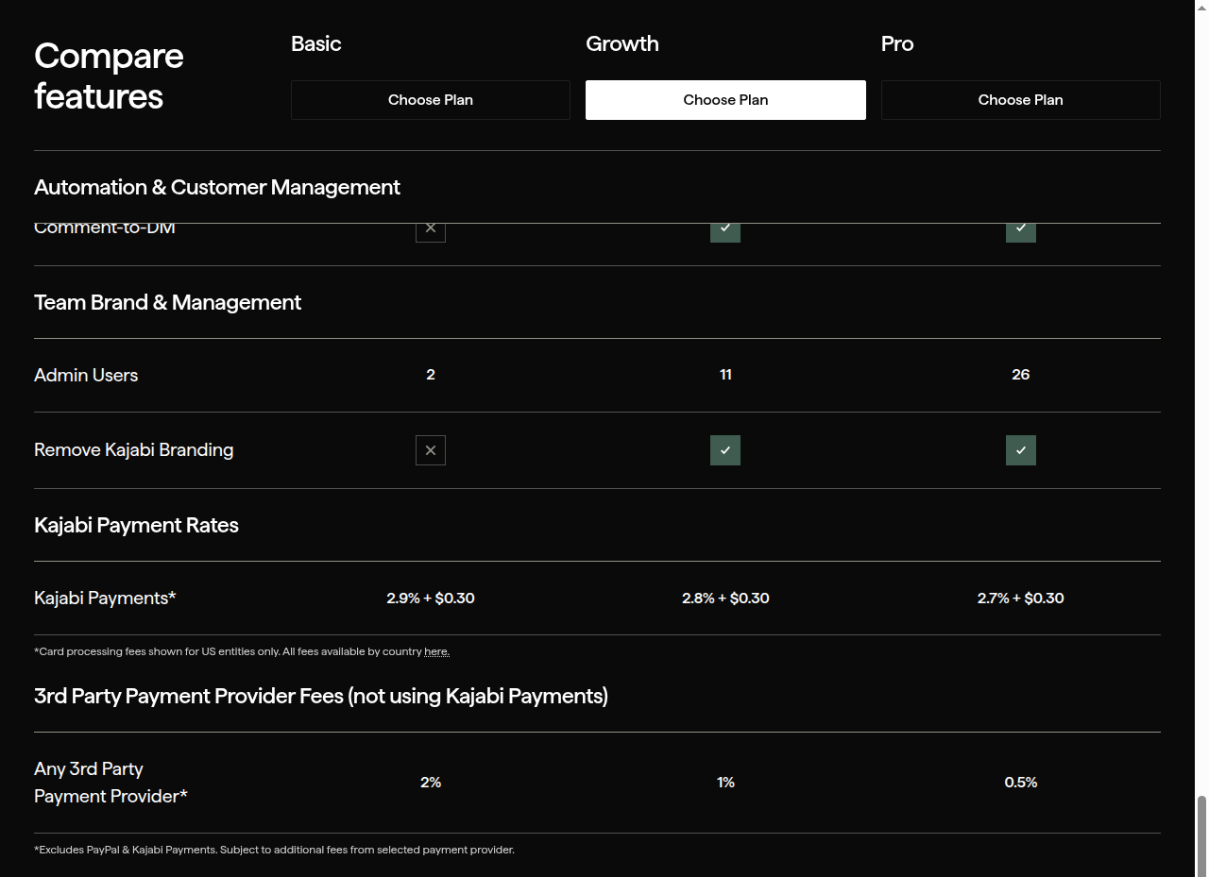Click Any 3rd Party Payment Provider* label
The height and width of the screenshot is (877, 1209).
point(111,783)
